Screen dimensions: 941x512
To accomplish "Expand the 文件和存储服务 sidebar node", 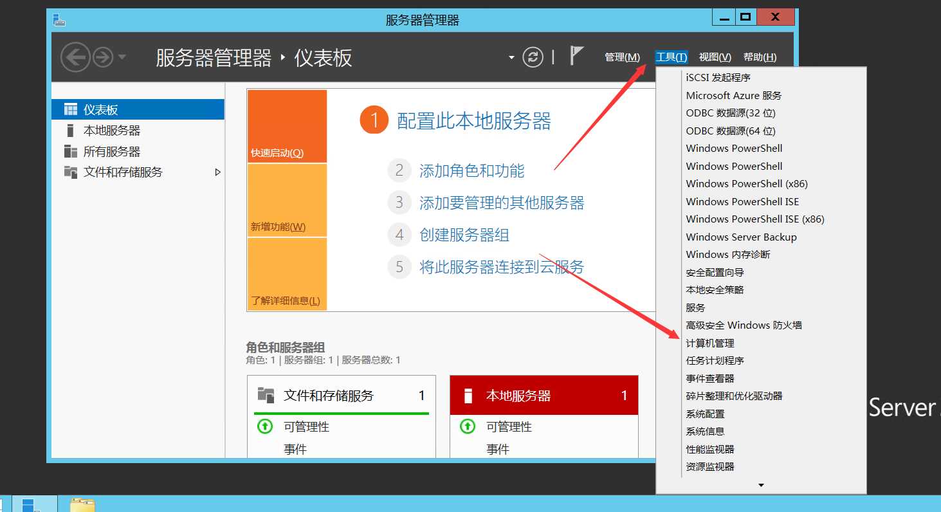I will coord(218,172).
